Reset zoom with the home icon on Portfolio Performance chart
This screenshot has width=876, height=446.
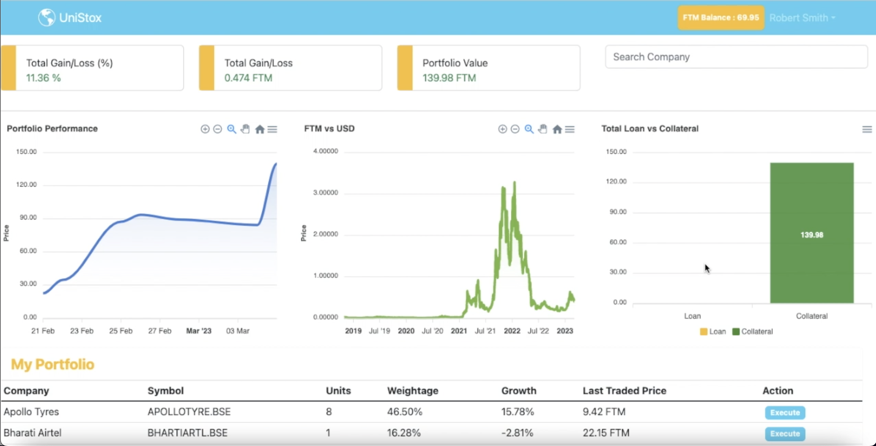(x=260, y=129)
